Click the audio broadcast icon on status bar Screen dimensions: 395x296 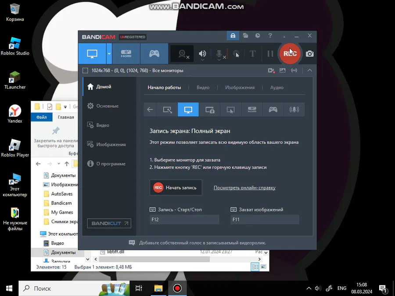point(294,71)
